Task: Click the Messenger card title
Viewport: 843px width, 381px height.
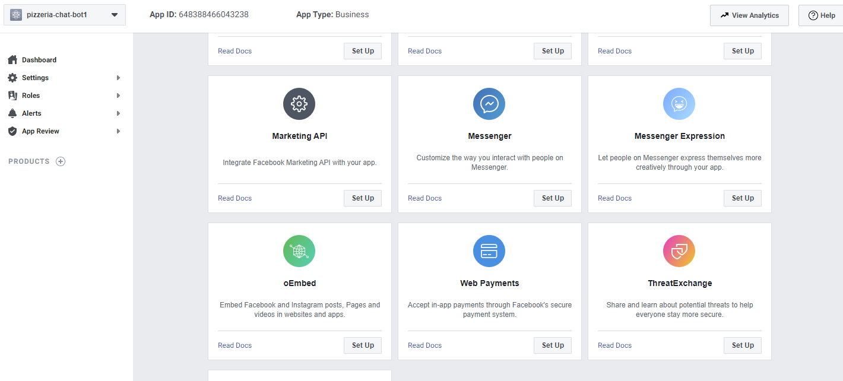Action: (490, 136)
